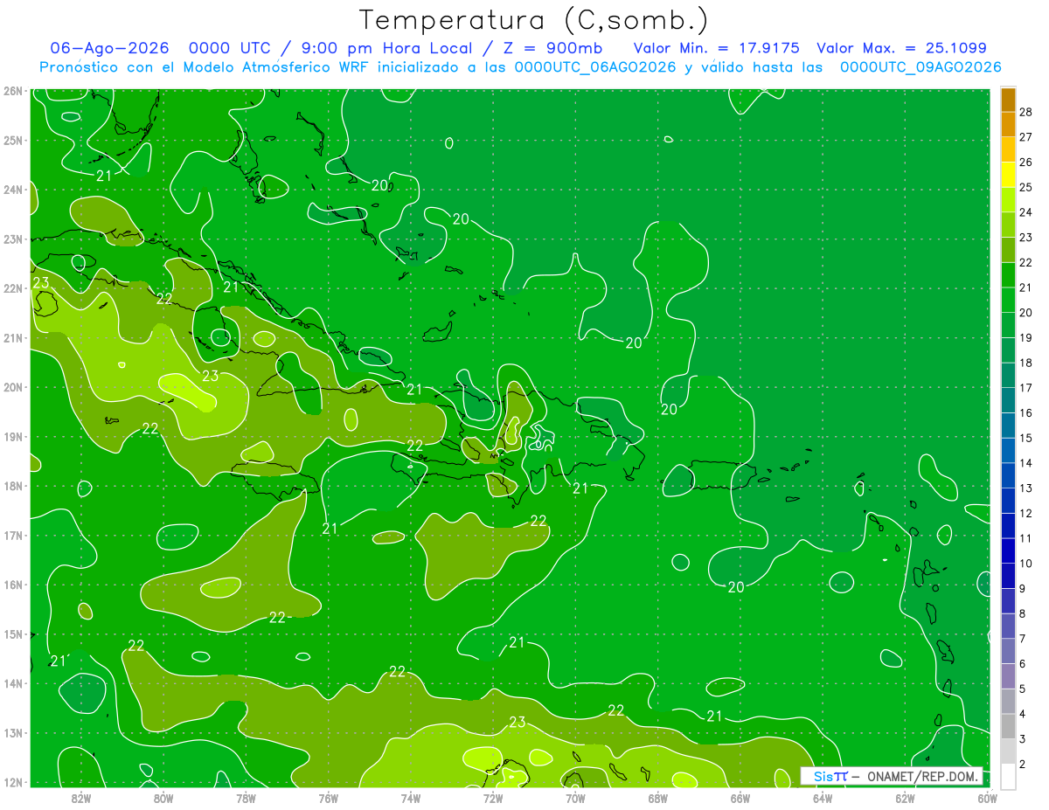The image size is (1049, 810).
Task: Click the '20N' latitude label
Action: pos(13,387)
